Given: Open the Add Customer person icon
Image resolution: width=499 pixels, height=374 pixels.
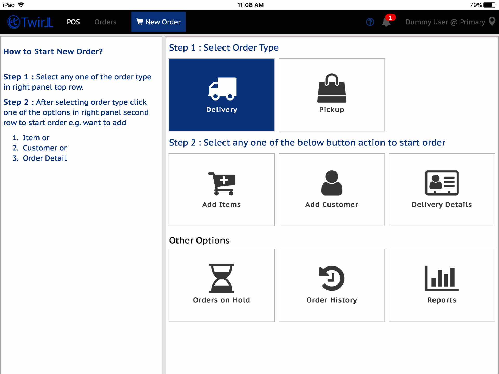Looking at the screenshot, I should 332,183.
